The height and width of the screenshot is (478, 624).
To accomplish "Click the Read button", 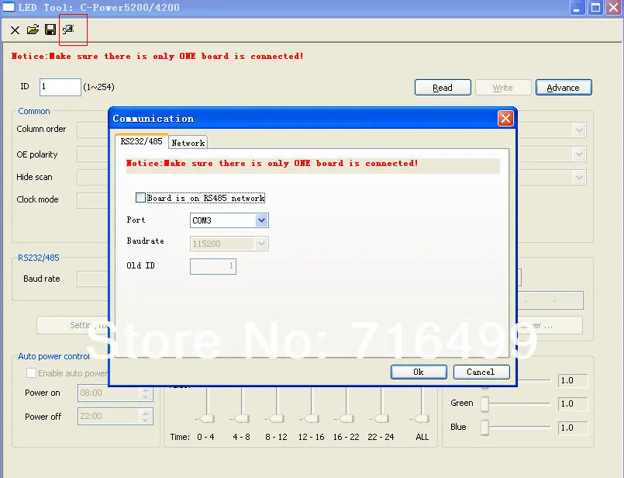I will (443, 88).
